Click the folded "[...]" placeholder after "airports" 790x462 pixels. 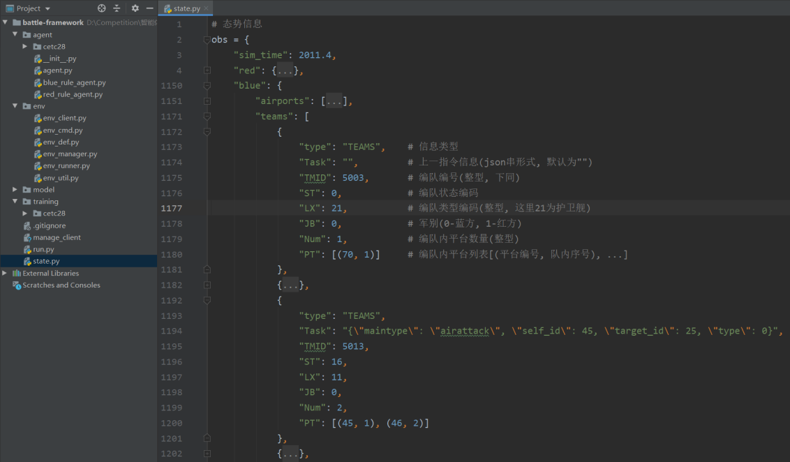pyautogui.click(x=334, y=101)
